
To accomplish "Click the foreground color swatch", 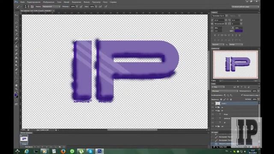I will point(15,95).
